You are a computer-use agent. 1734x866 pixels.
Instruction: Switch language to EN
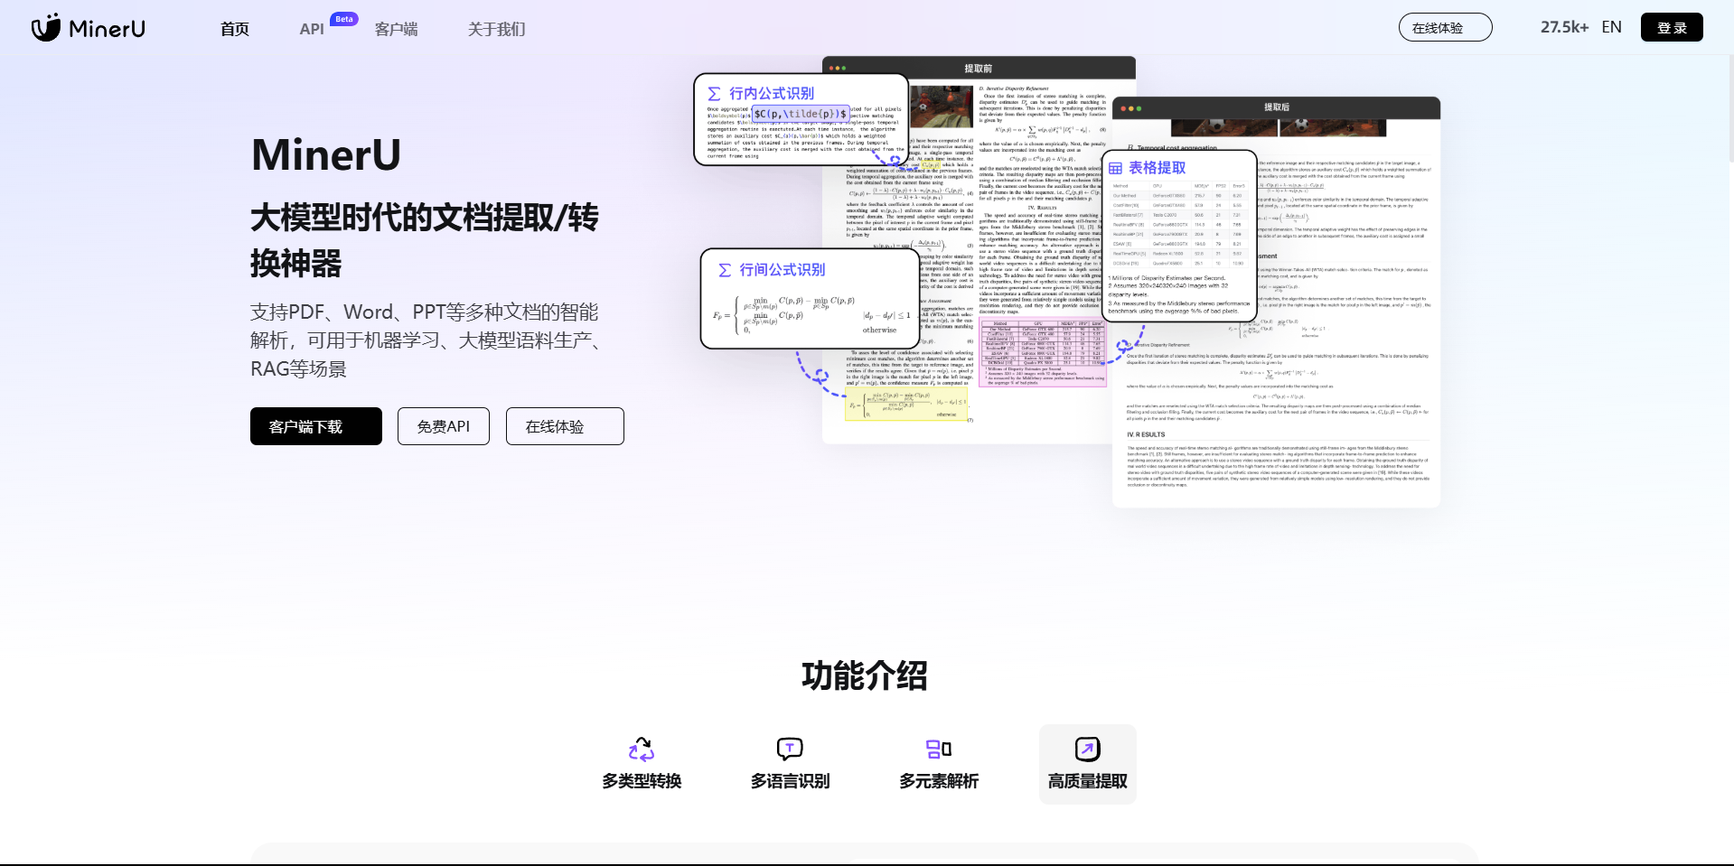point(1611,27)
